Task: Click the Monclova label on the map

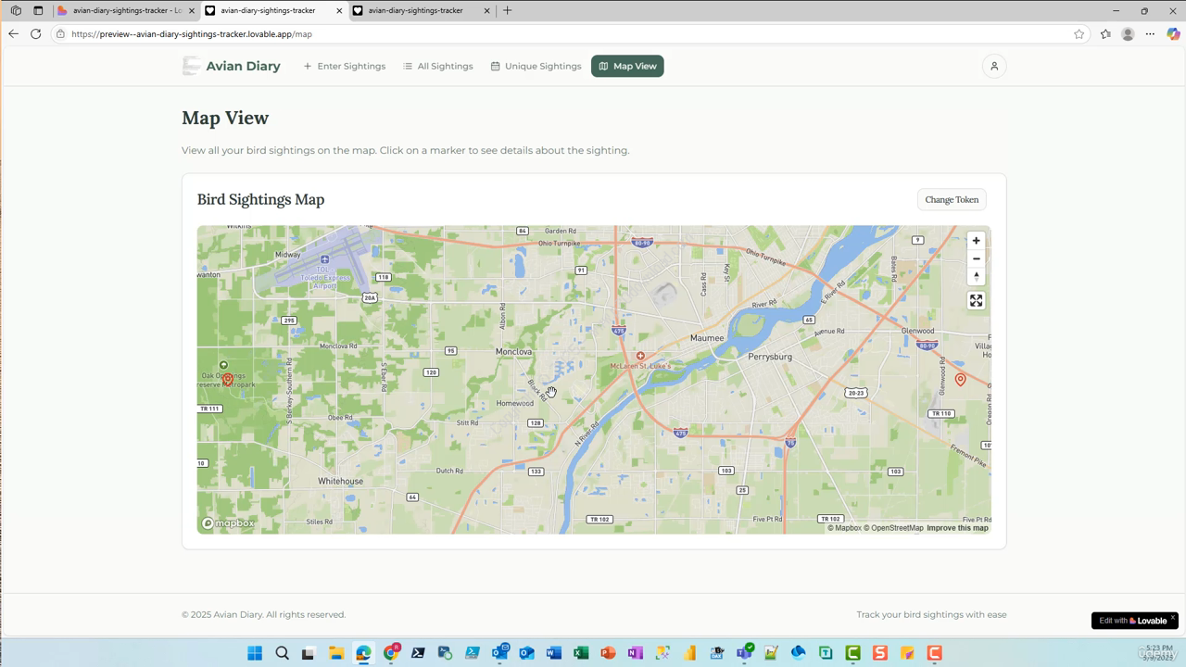Action: point(514,352)
